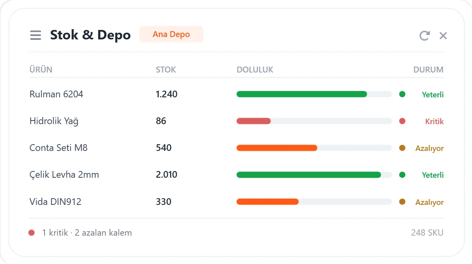The width and height of the screenshot is (472, 264).
Task: Click the green status dot for Rulman 6204
Action: [x=402, y=94]
